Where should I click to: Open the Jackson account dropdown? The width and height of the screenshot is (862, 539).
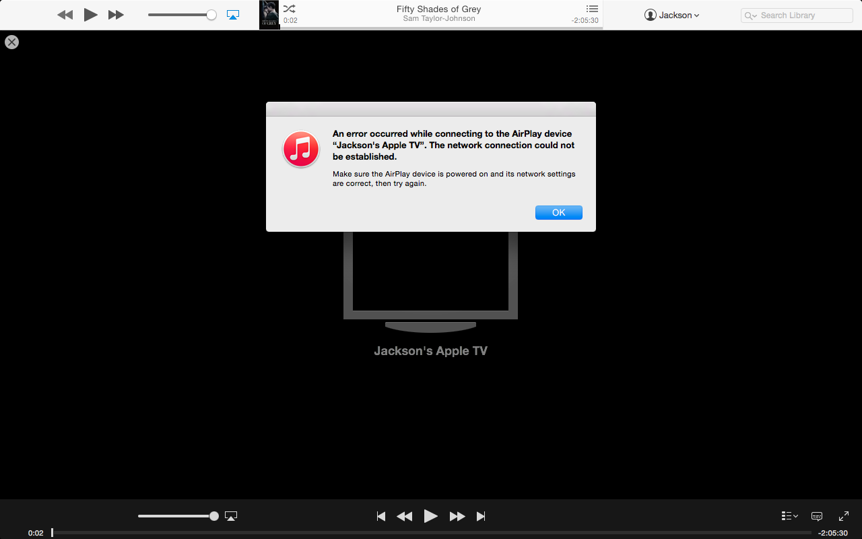[x=671, y=15]
